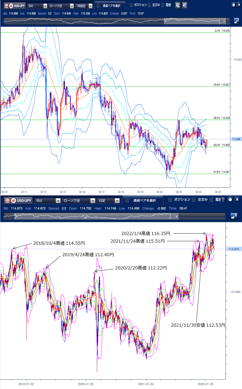Toggle ポジション checkbox in daily chart

(x=170, y=200)
